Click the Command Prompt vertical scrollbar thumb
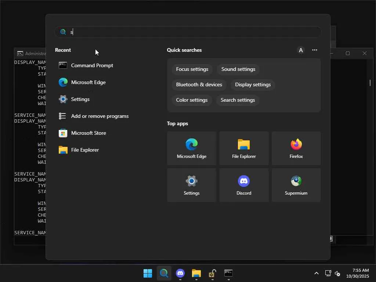This screenshot has width=376, height=282. pyautogui.click(x=370, y=83)
